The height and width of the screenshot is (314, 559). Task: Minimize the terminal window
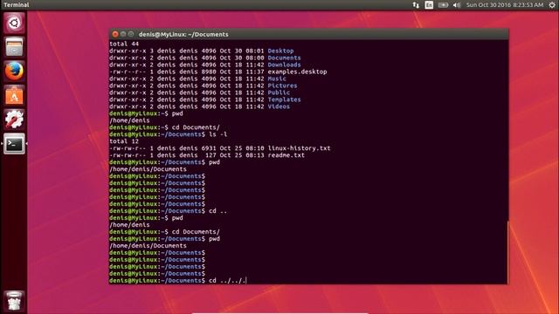[x=123, y=34]
